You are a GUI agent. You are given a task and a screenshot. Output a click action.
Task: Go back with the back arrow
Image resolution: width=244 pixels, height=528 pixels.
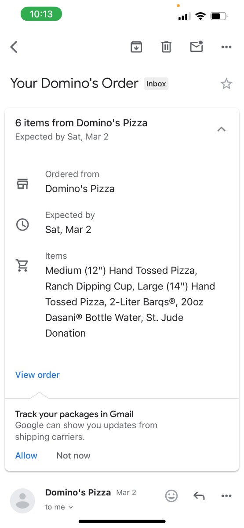14,47
